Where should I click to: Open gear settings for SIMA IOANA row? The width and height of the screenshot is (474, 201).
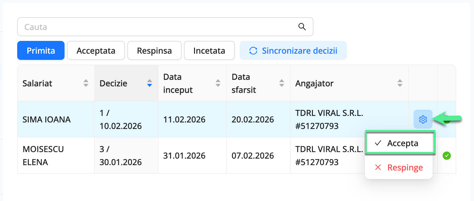point(423,119)
